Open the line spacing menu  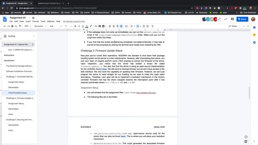(126, 26)
